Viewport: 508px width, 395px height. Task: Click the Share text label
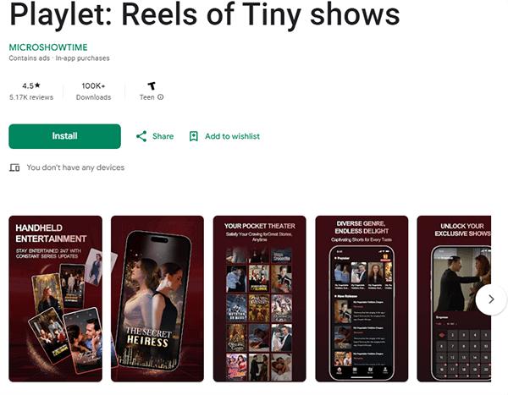pyautogui.click(x=163, y=136)
